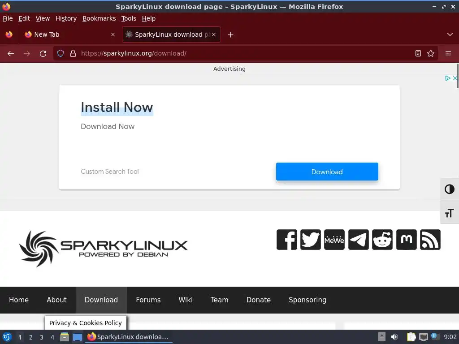Open Sponsoring in site navigation
459x344 pixels.
[x=307, y=300]
